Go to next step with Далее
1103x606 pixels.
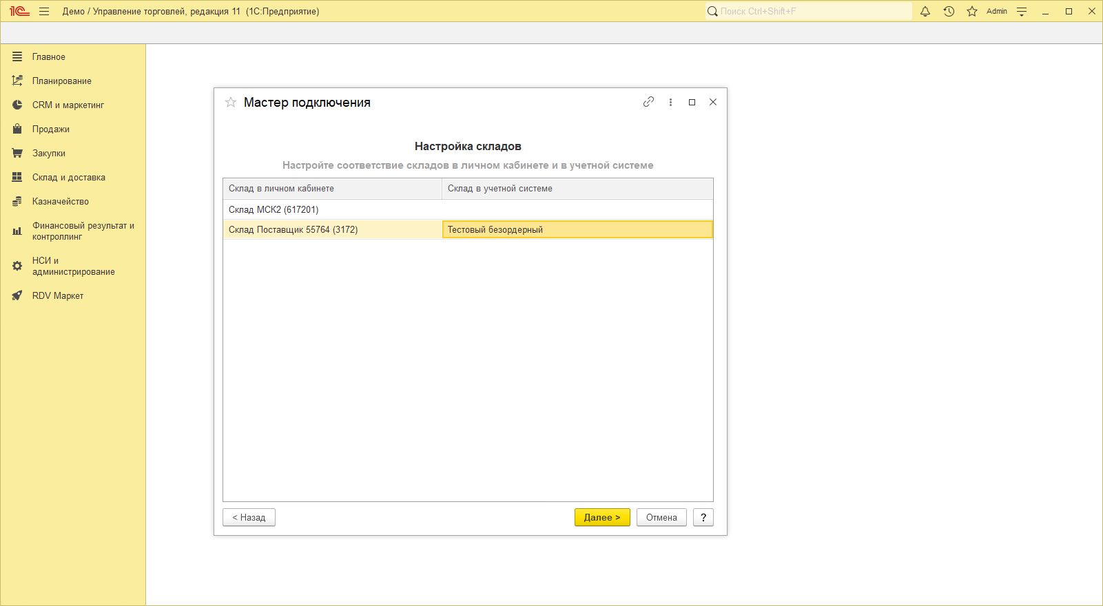[x=602, y=517]
